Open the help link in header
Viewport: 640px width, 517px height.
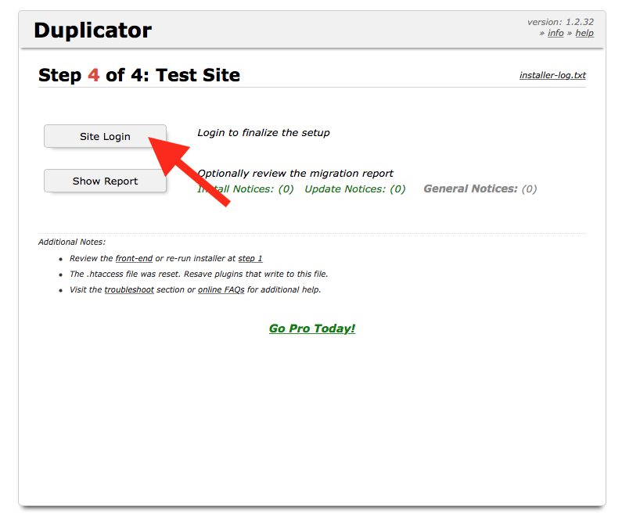coord(584,33)
